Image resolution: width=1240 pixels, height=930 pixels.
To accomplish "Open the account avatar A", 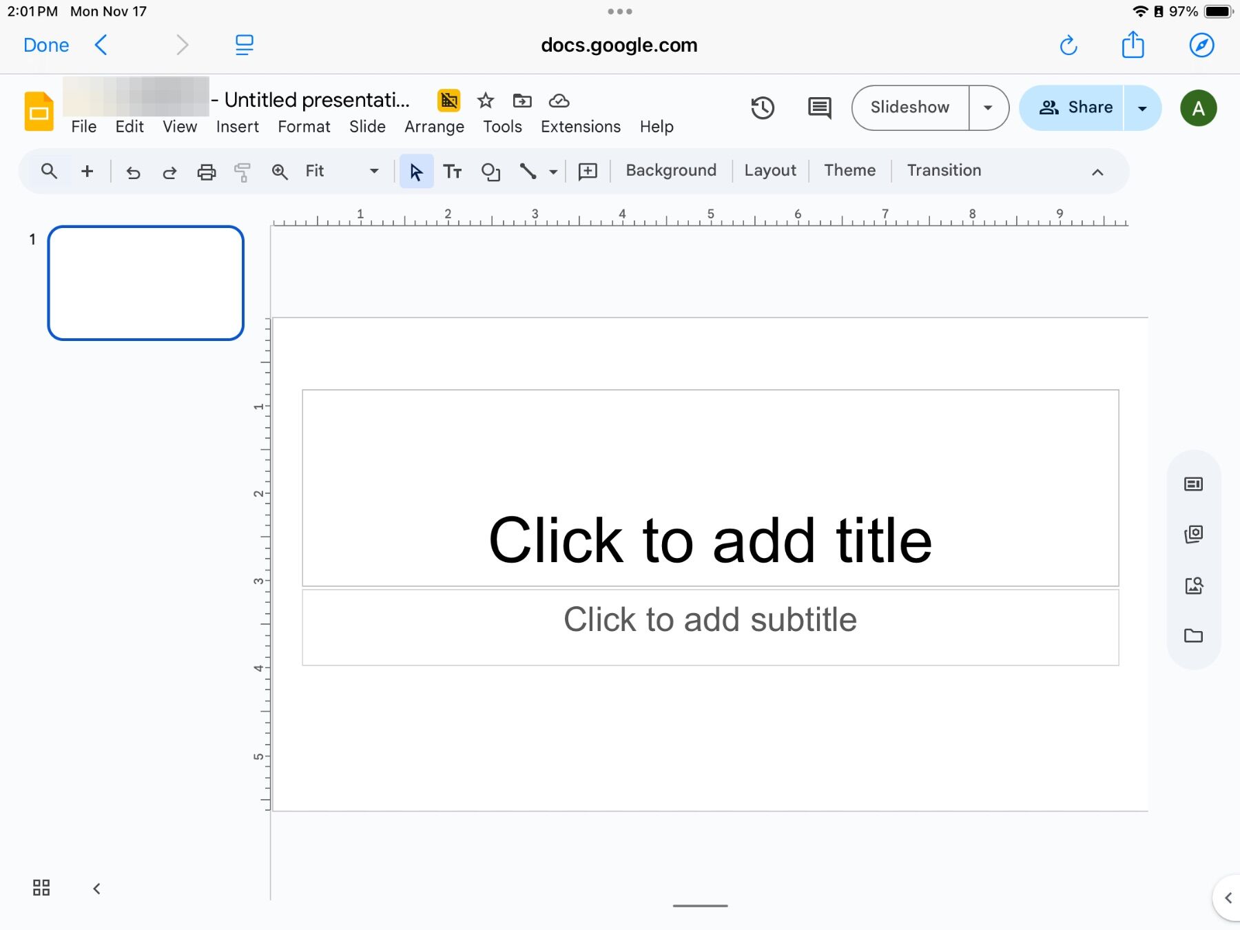I will (1199, 108).
